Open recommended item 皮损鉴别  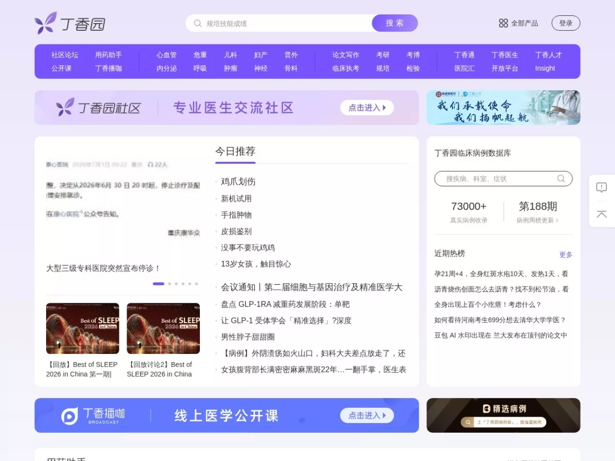click(x=236, y=232)
